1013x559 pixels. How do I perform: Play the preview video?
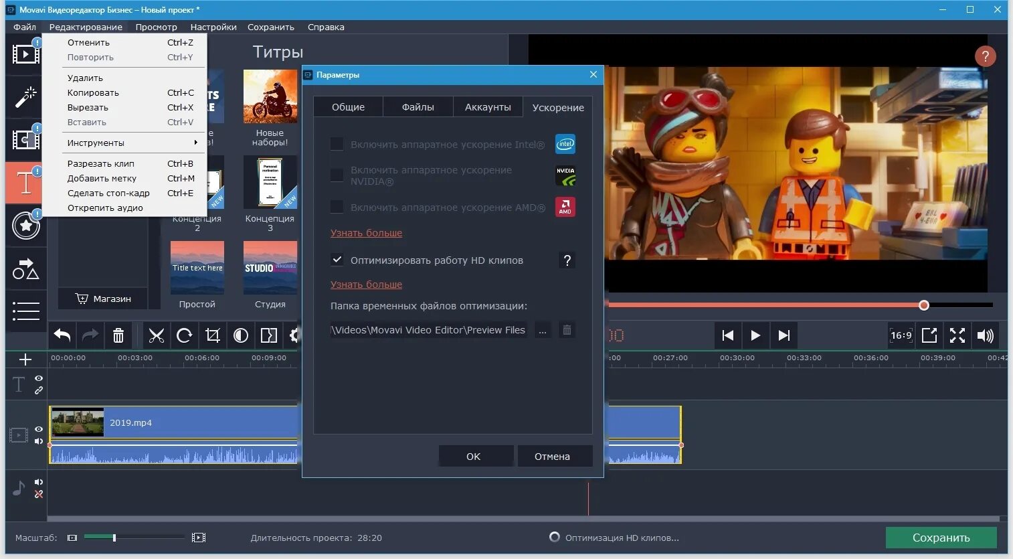[x=755, y=335]
